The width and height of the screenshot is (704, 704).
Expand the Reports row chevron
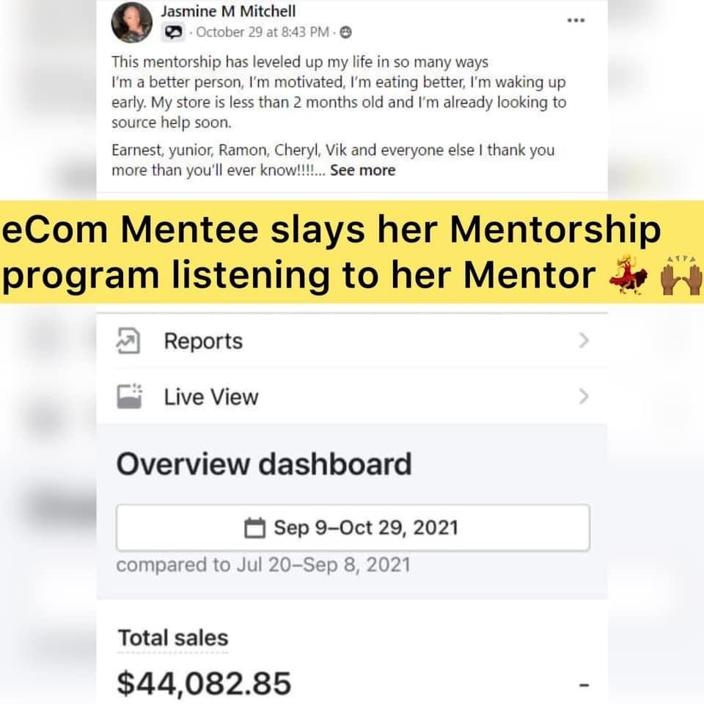(x=584, y=341)
